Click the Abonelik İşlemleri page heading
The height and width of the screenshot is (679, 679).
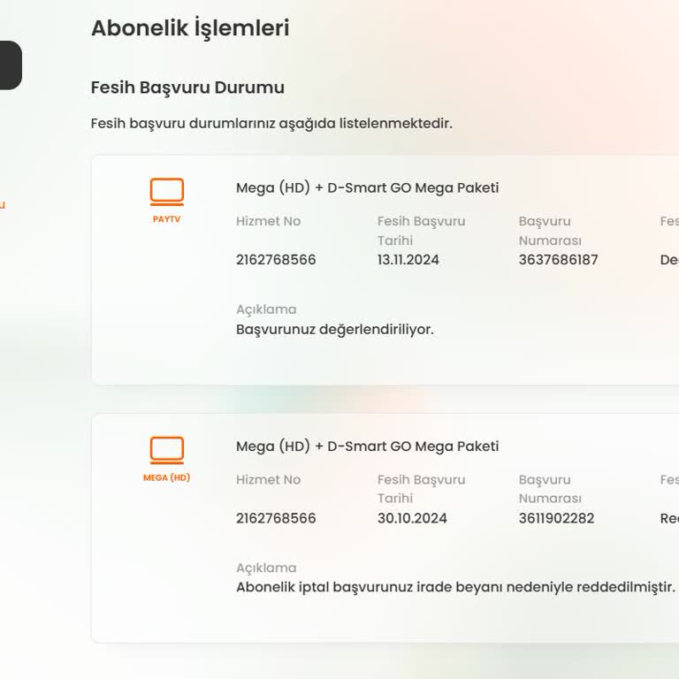coord(190,28)
